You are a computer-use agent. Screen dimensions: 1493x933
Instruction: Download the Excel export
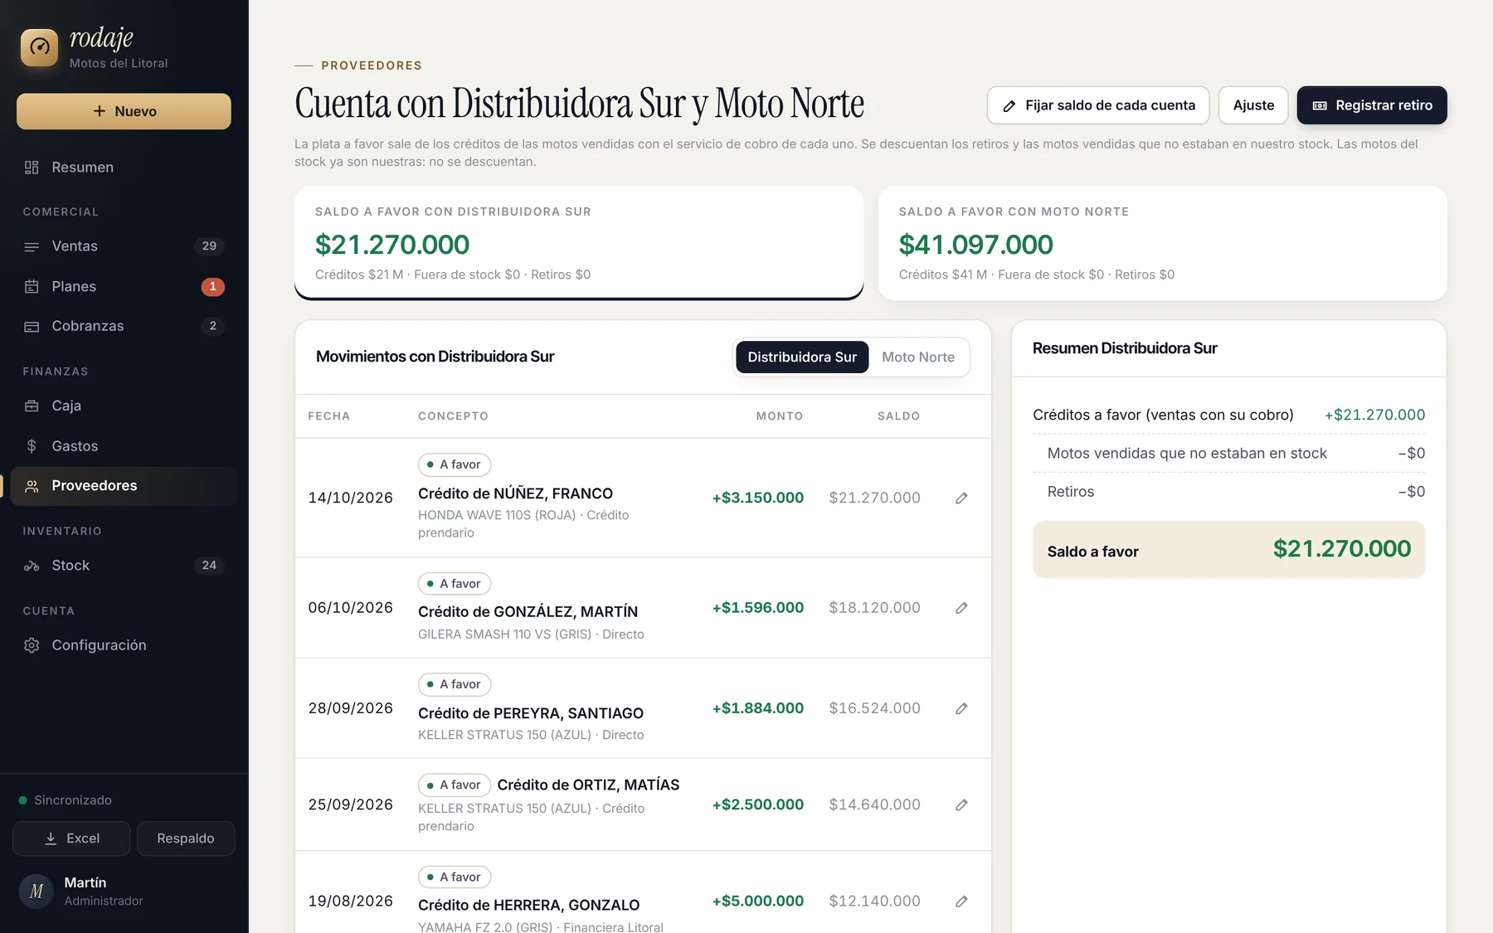pos(71,838)
